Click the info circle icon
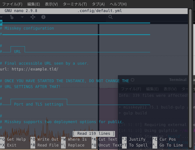This screenshot has height=150, width=195. coord(43,17)
